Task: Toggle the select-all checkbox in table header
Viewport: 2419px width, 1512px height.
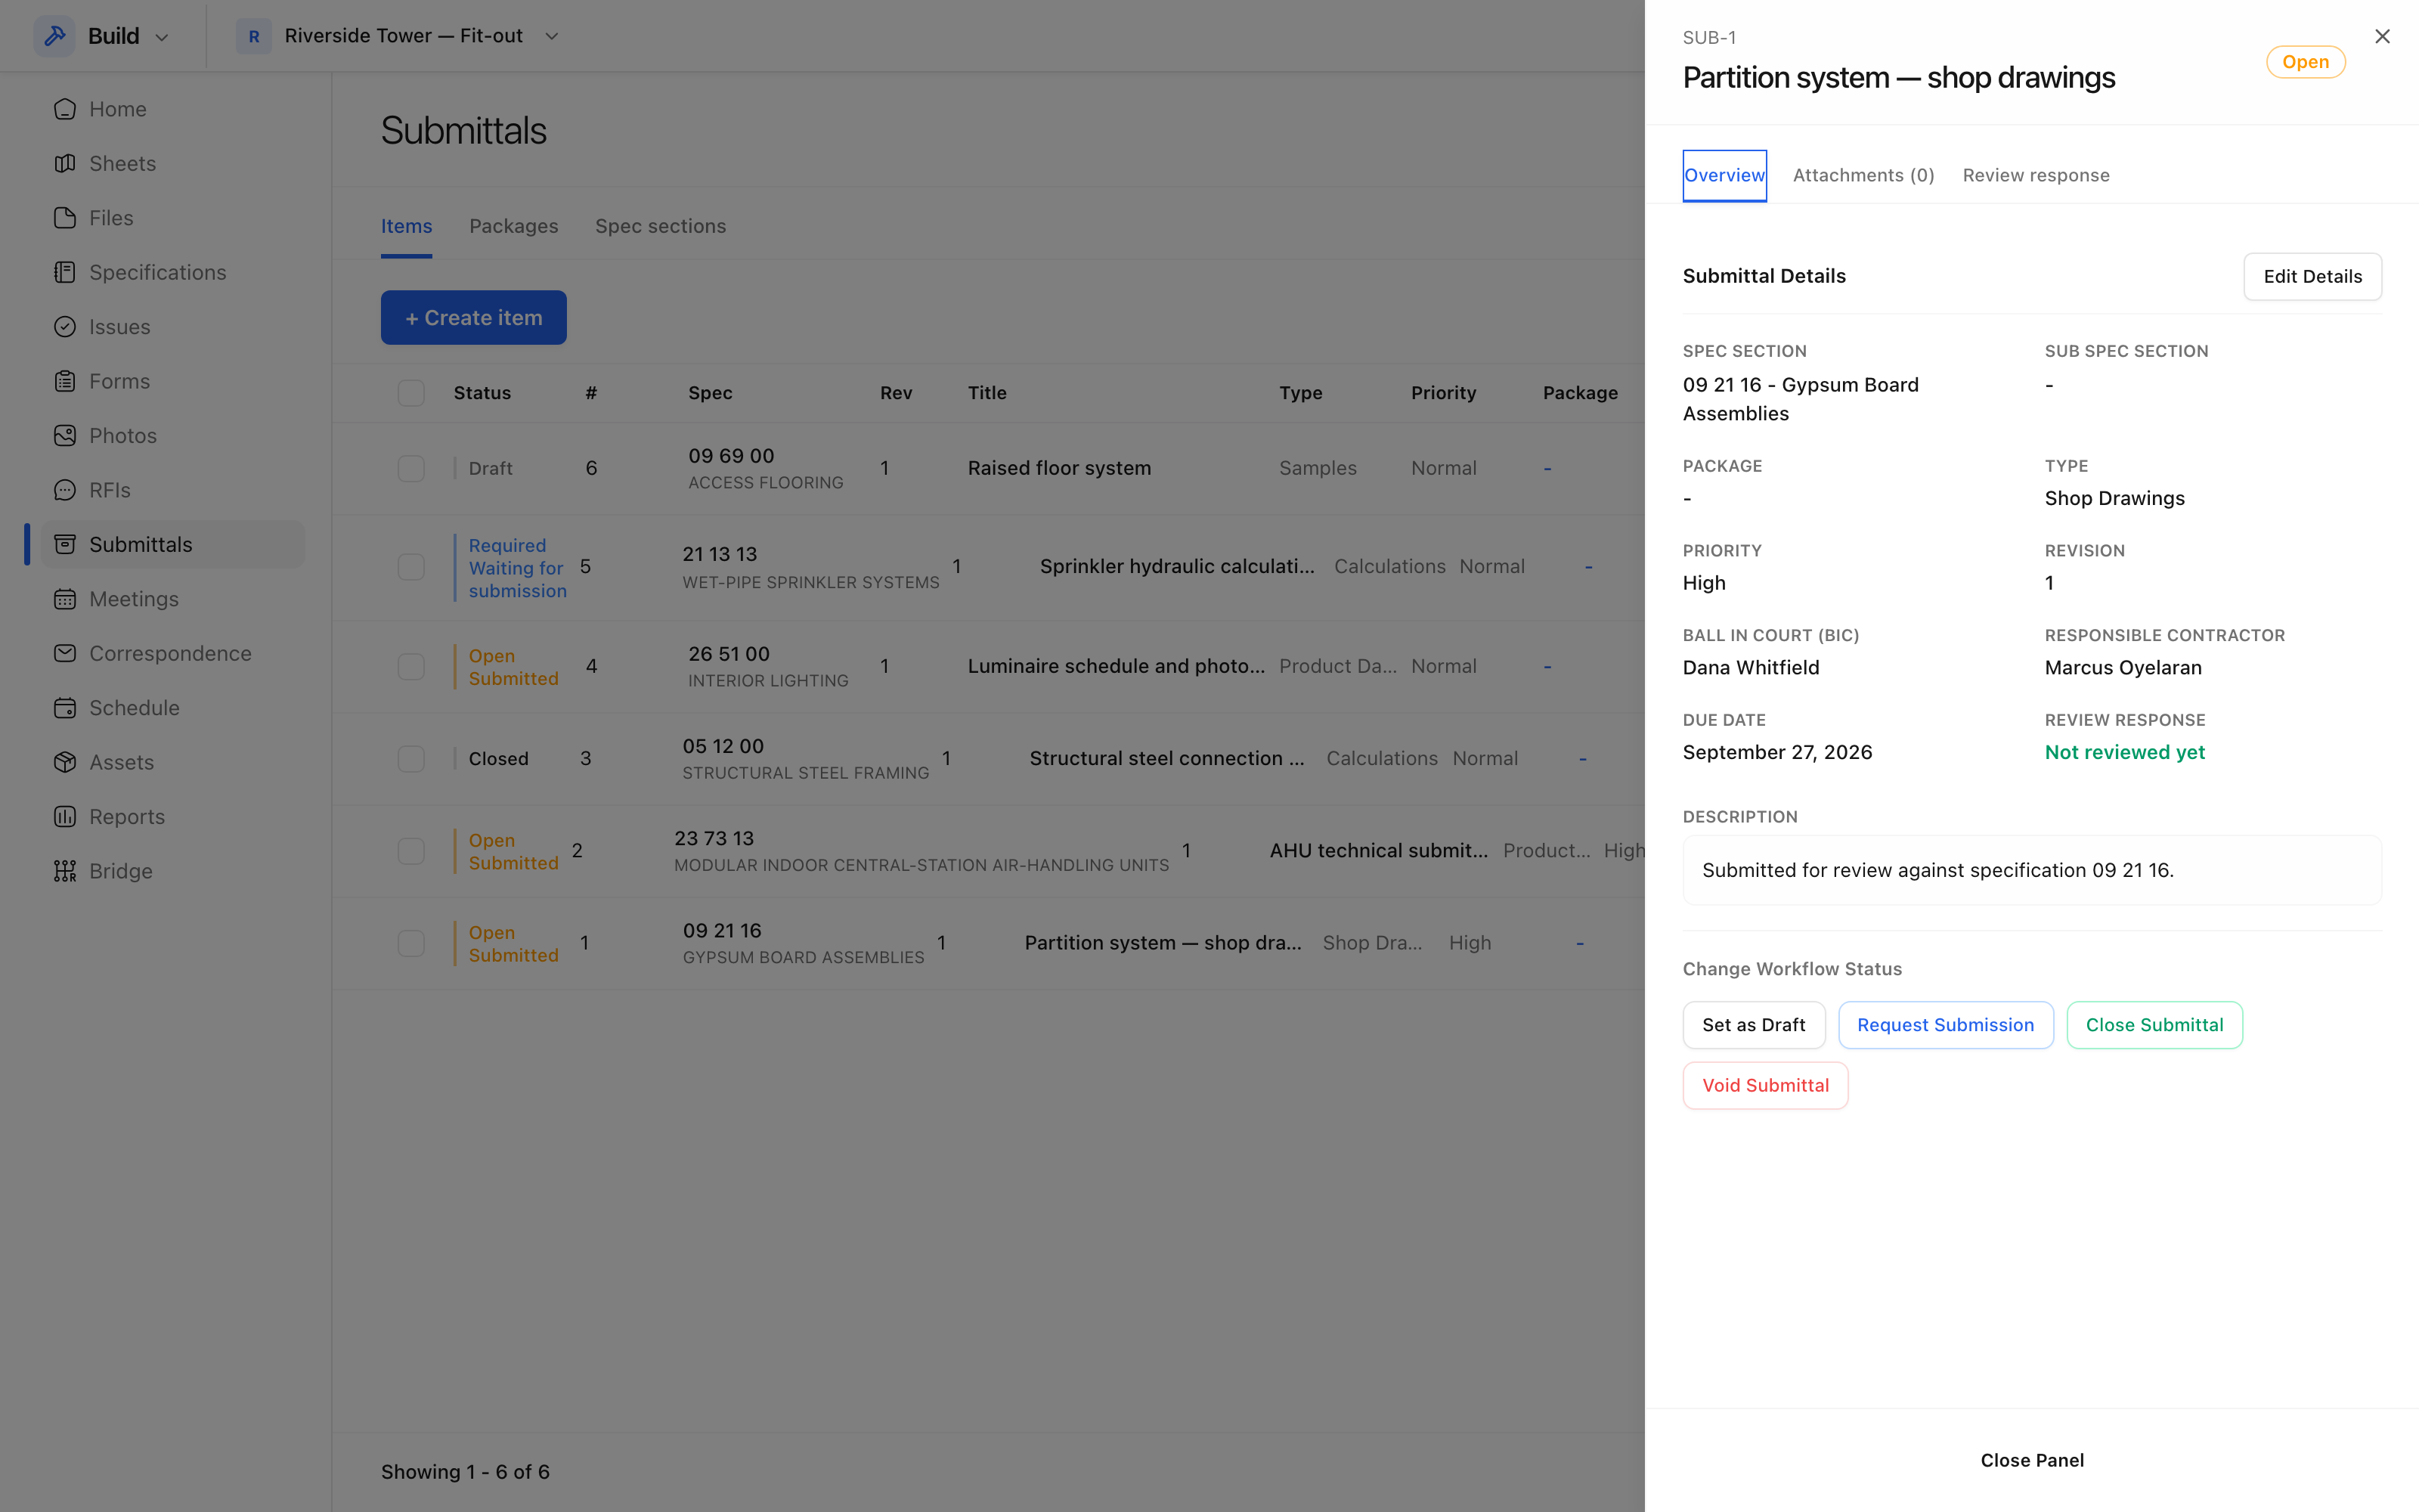Action: 410,393
